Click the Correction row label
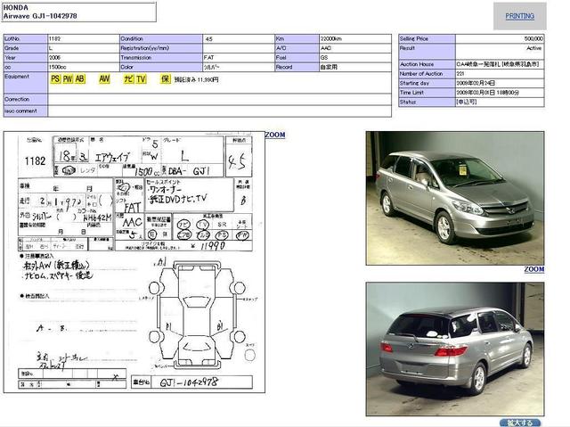The image size is (570, 427). tap(17, 99)
